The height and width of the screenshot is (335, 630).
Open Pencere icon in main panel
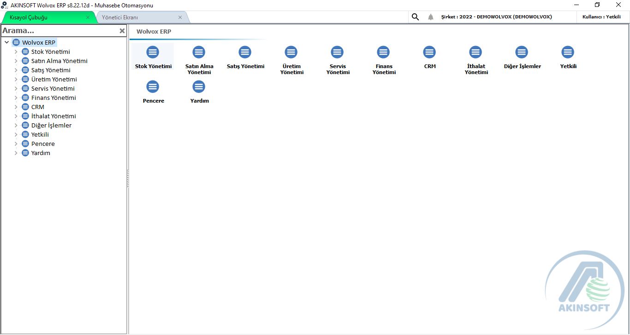coord(153,87)
